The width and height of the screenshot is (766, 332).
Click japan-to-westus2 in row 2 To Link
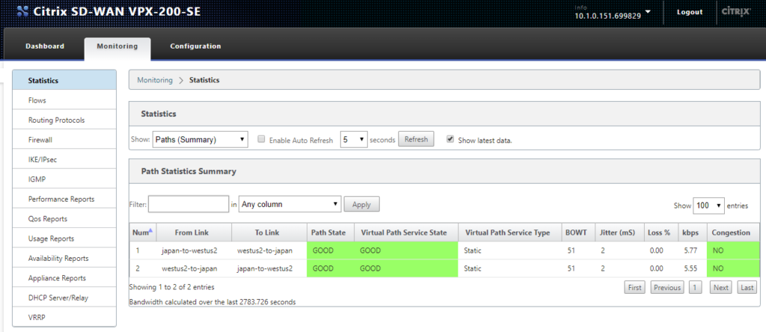pyautogui.click(x=265, y=268)
